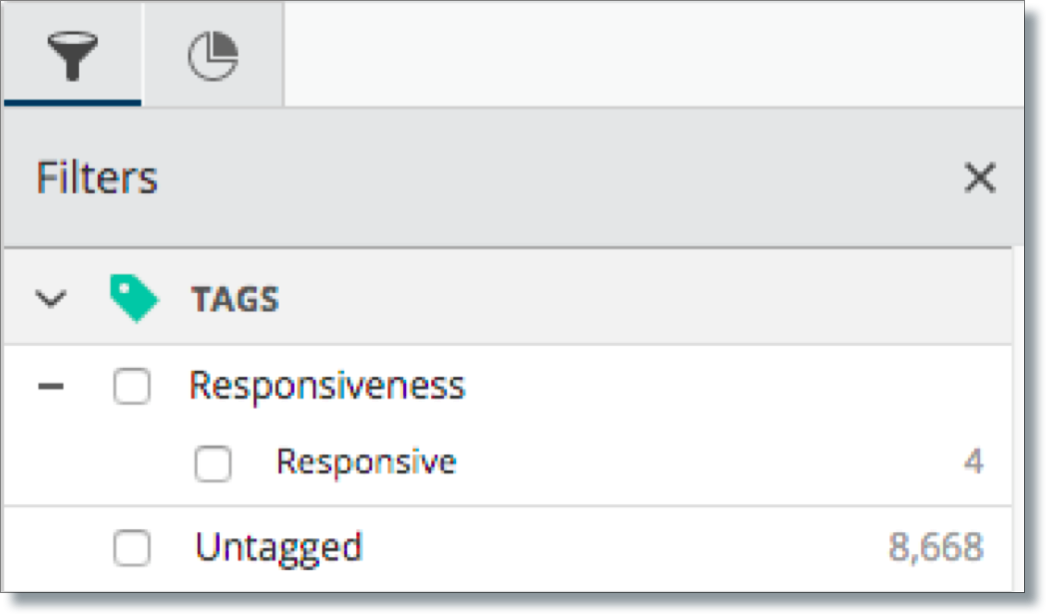Screen dimensions: 1047x615
Task: Click the Untagged count 8,668
Action: [935, 547]
